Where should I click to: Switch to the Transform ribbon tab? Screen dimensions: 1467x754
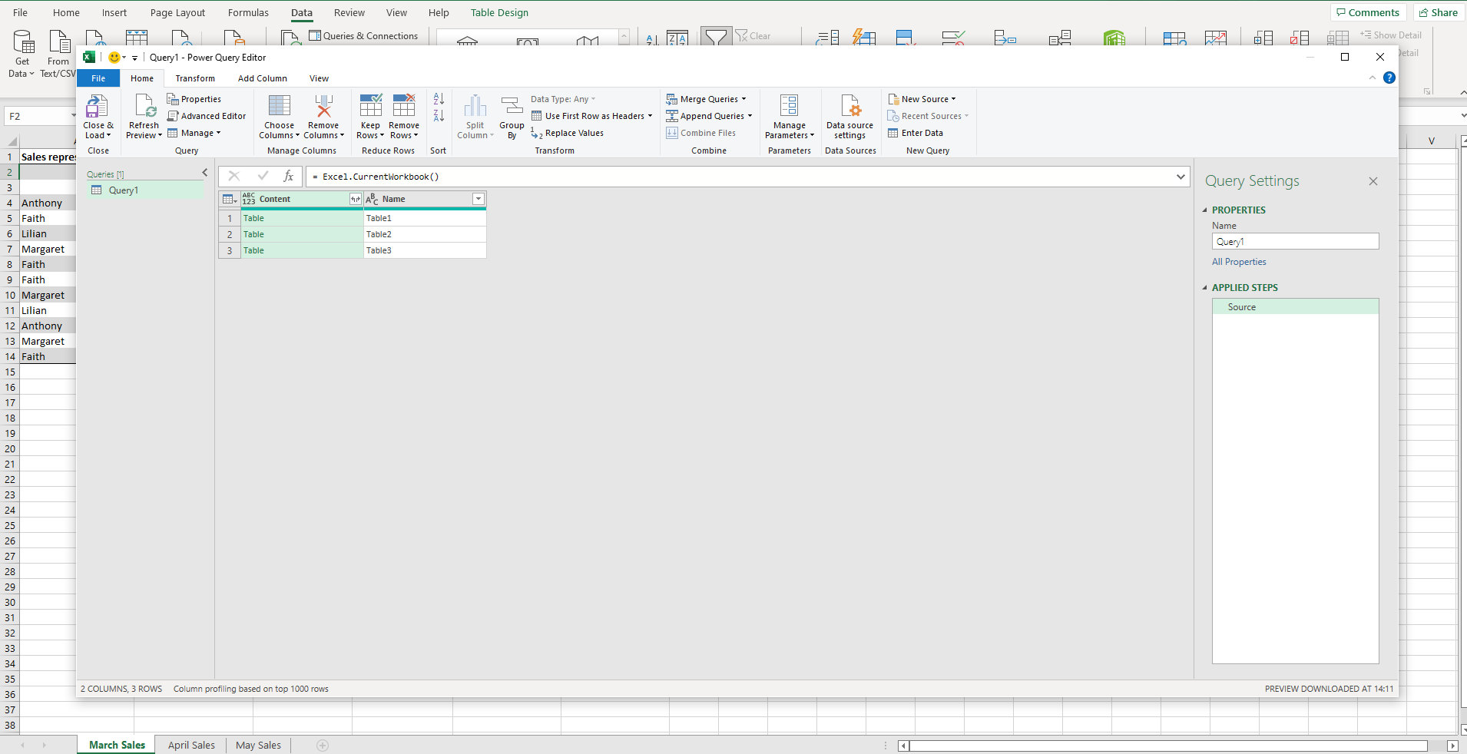(195, 78)
